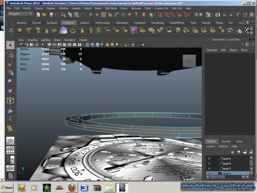
Task: Open the viewport Show menu
Action: click(57, 40)
